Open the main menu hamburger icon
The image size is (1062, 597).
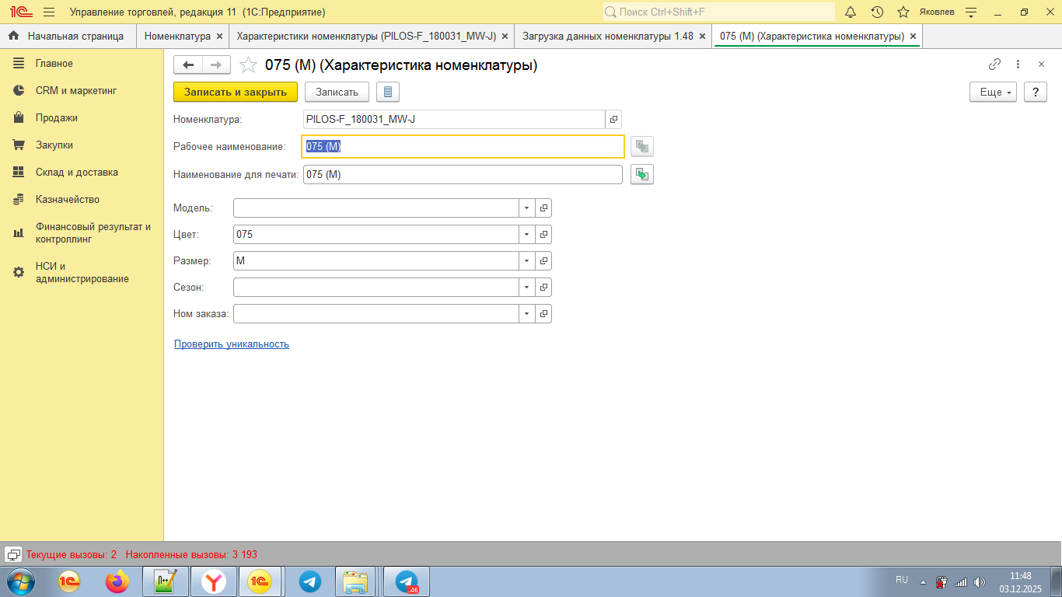pos(49,12)
